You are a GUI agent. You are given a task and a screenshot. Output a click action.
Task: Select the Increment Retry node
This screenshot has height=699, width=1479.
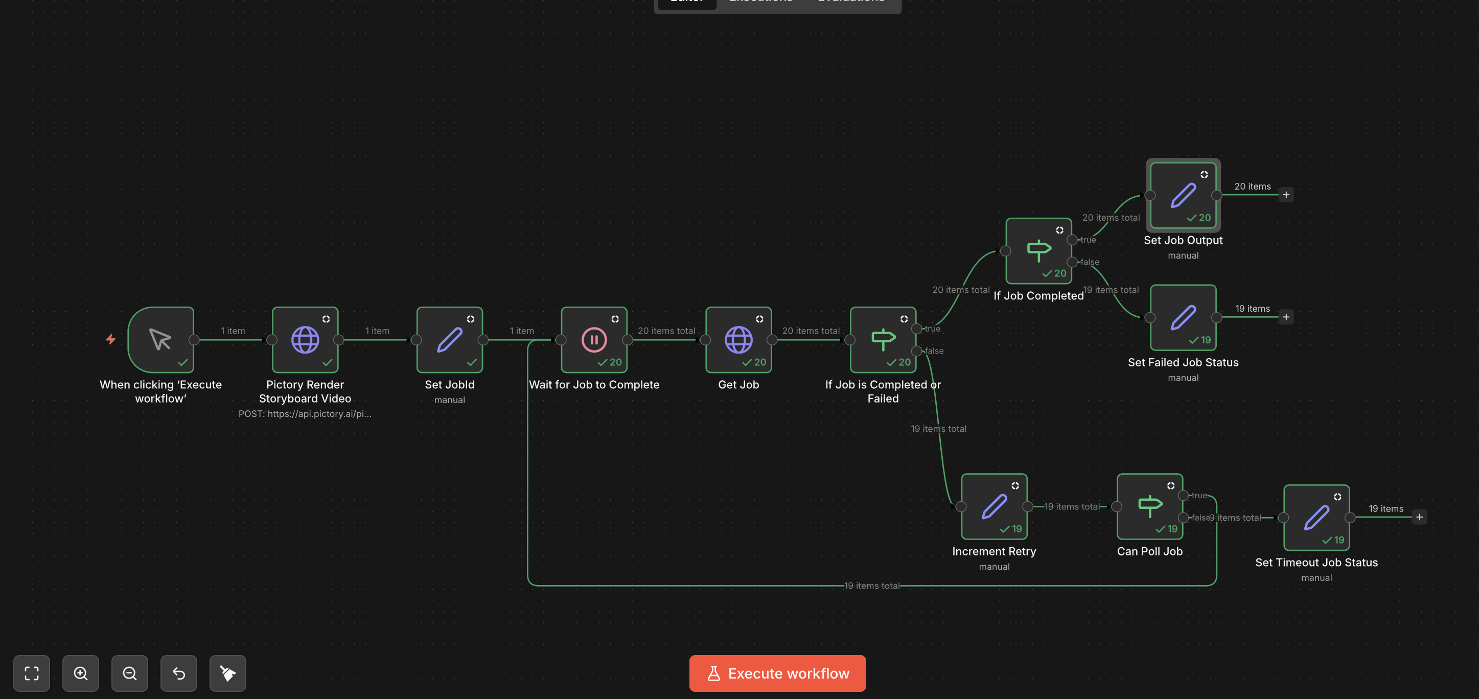(994, 507)
